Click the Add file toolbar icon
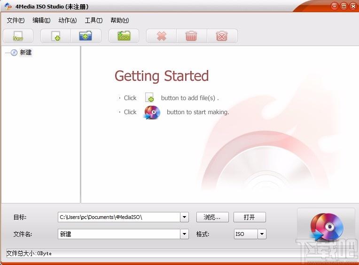 pyautogui.click(x=56, y=36)
